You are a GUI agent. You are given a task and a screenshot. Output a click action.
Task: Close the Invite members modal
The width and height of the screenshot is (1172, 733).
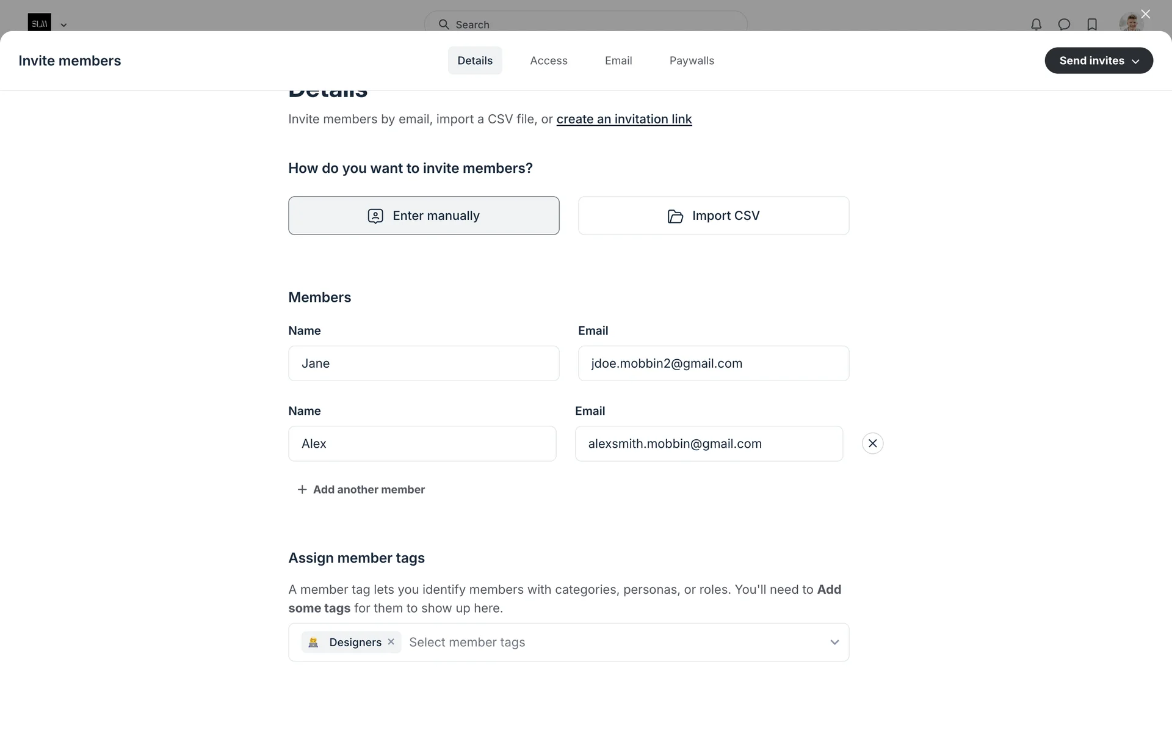1145,14
